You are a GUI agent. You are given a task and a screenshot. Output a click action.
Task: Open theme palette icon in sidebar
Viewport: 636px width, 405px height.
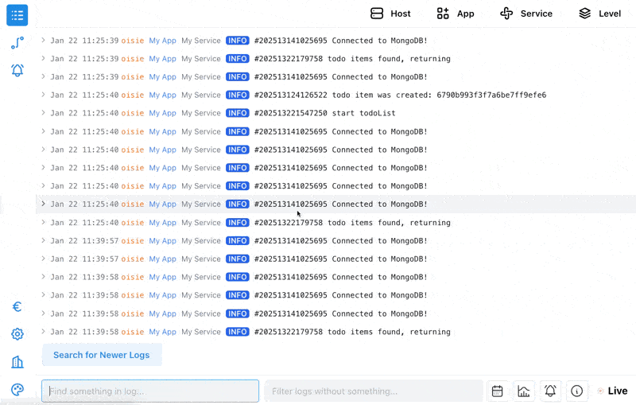pyautogui.click(x=17, y=389)
